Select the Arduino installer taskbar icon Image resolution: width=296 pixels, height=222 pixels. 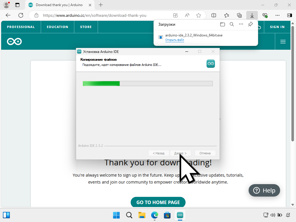point(180,215)
